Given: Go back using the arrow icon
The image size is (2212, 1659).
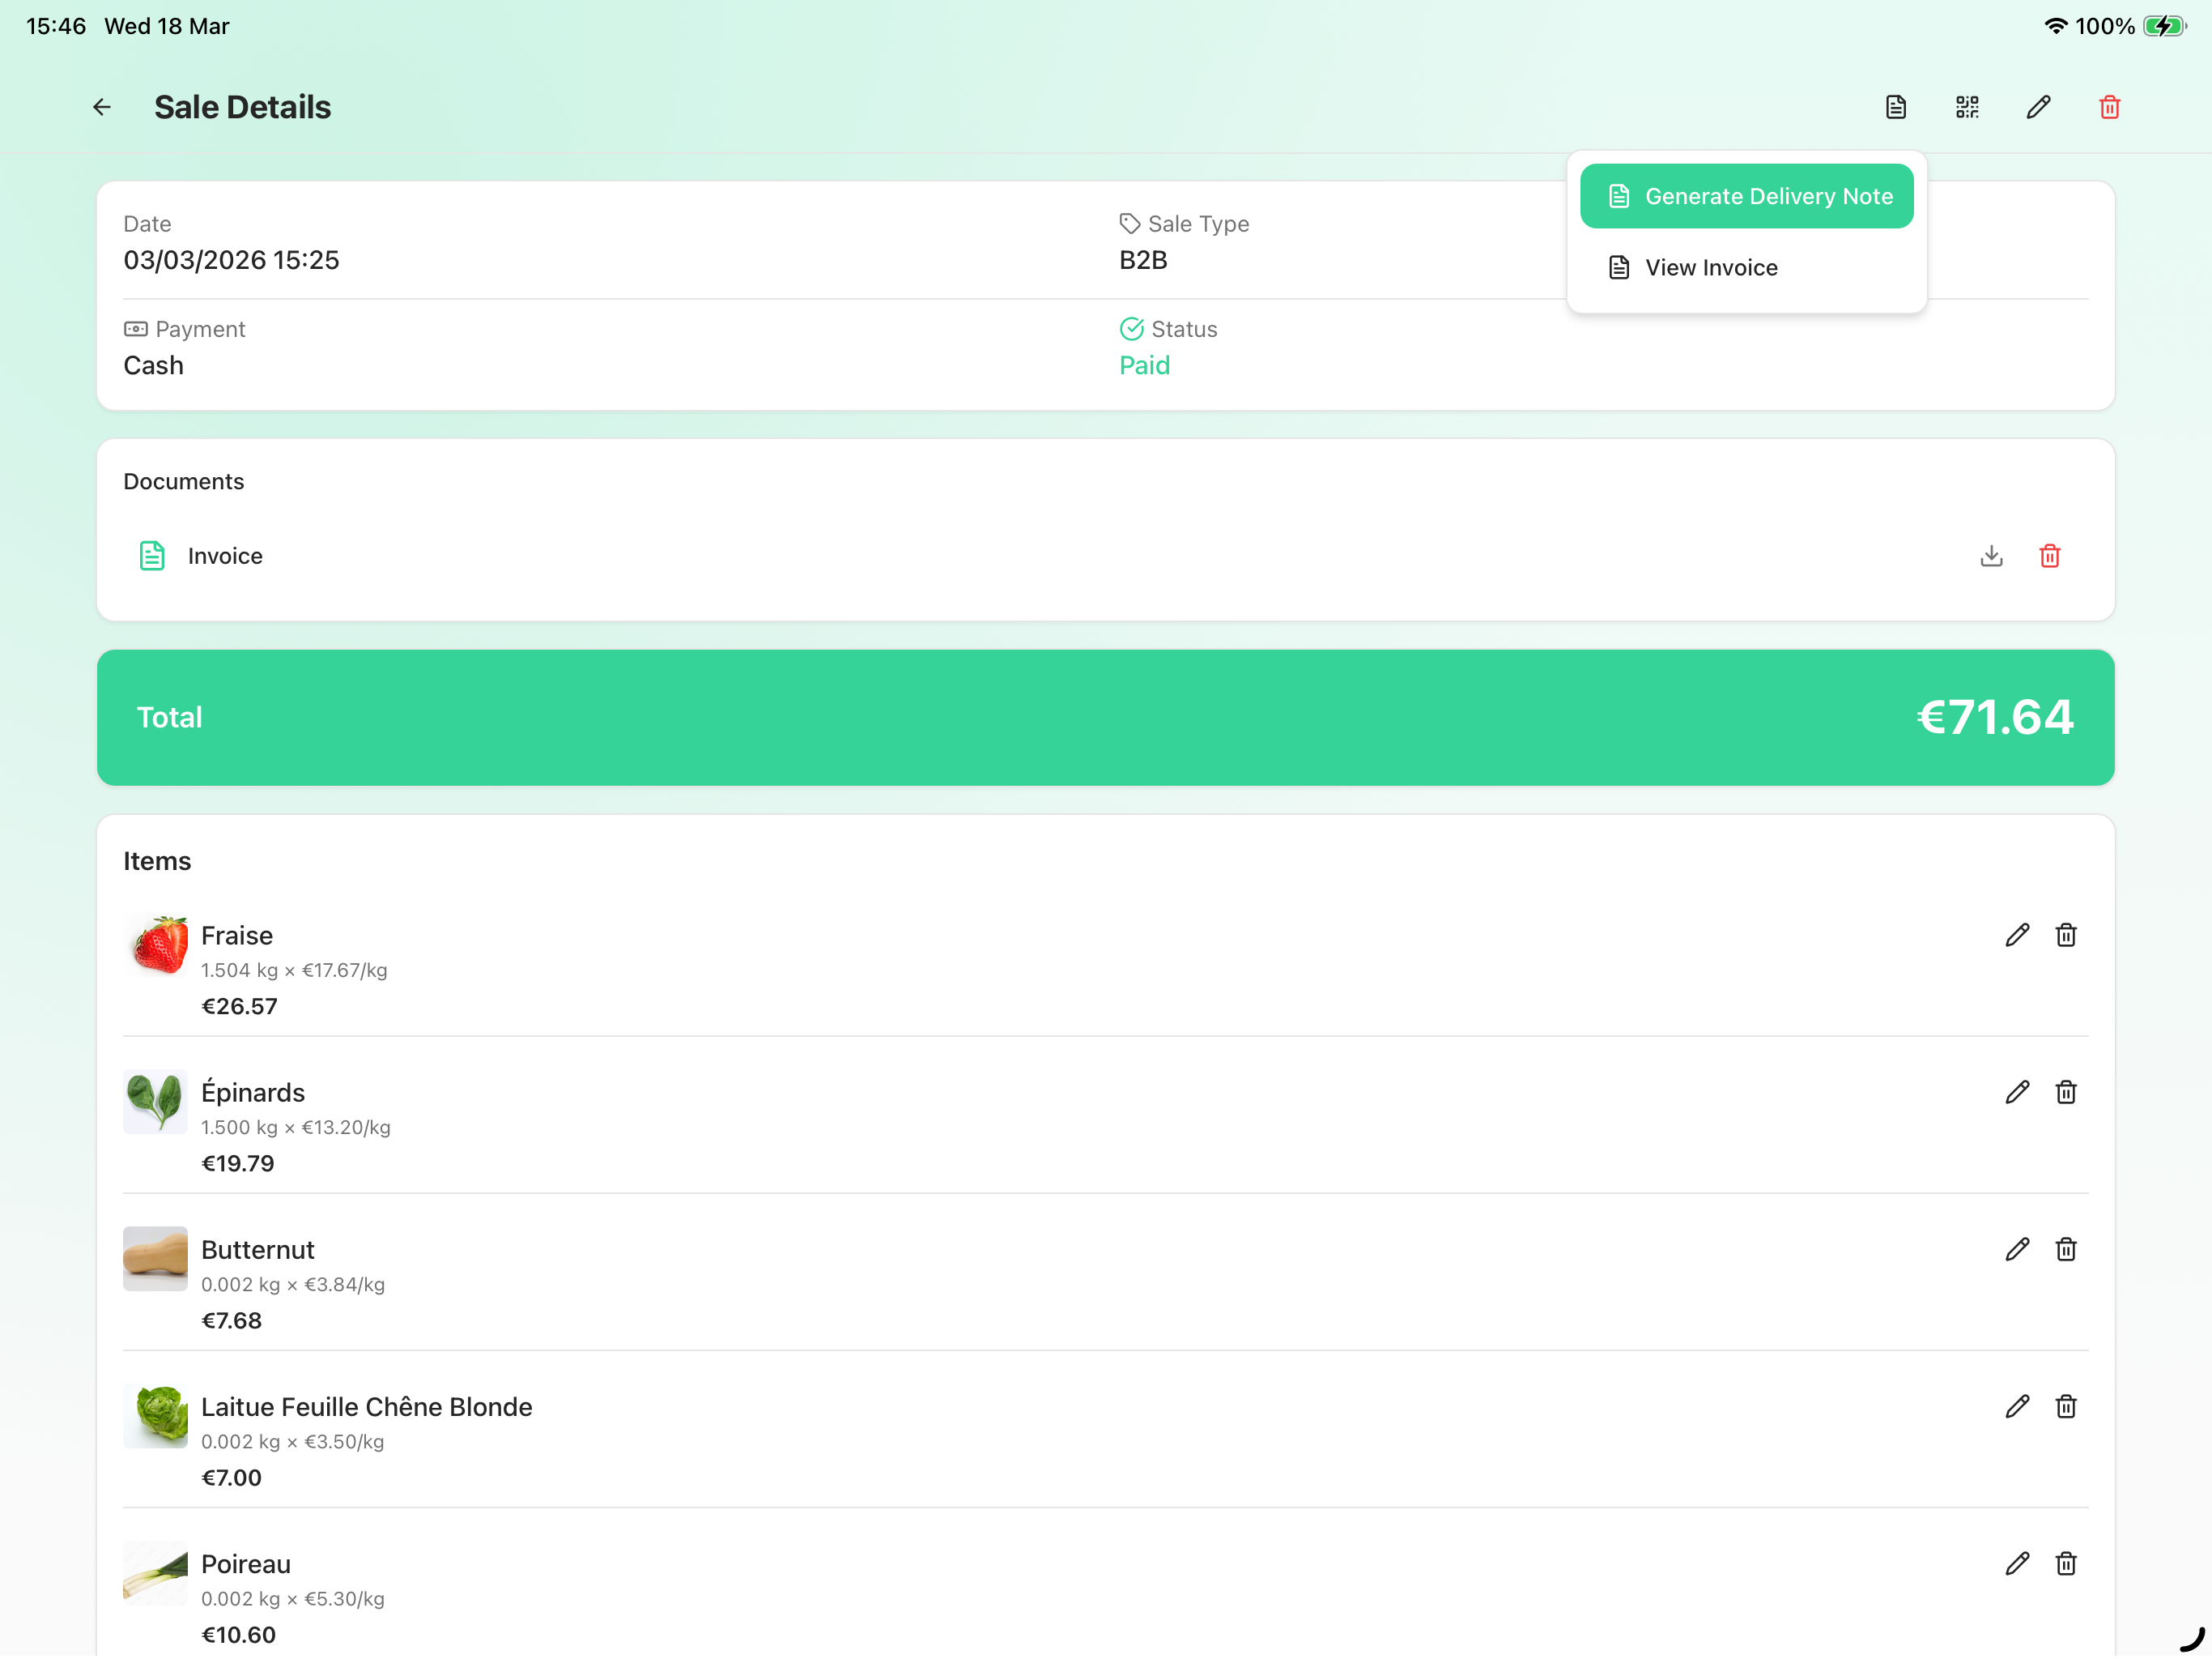Looking at the screenshot, I should [102, 107].
